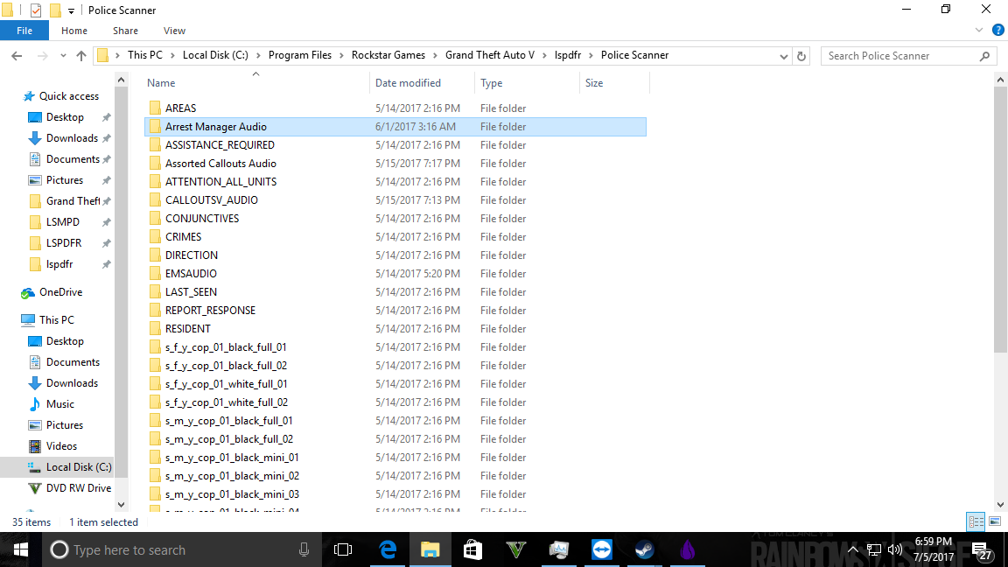
Task: Open Steam from taskbar
Action: click(x=644, y=549)
